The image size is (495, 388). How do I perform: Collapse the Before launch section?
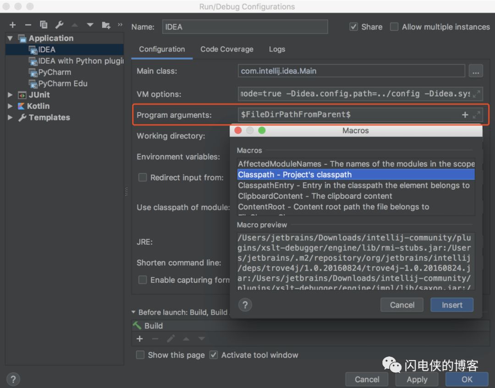tap(133, 312)
